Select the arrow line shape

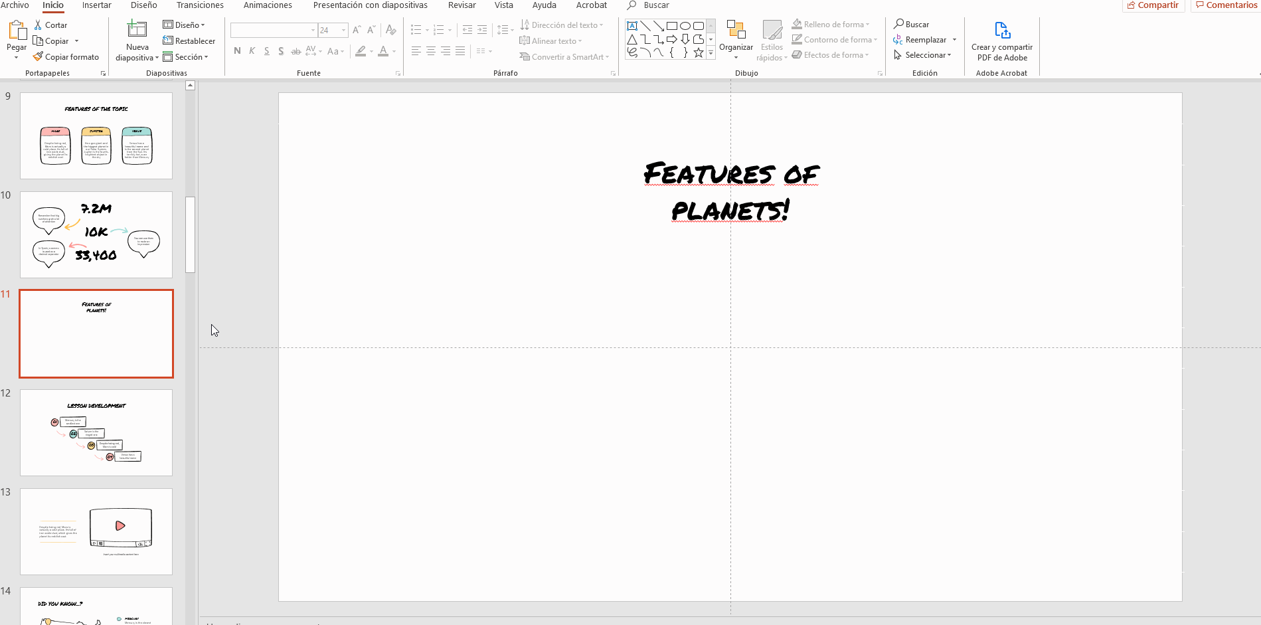coord(659,26)
